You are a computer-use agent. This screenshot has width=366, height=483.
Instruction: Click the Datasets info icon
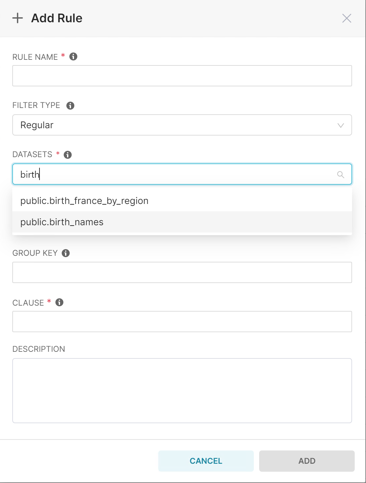pos(68,155)
